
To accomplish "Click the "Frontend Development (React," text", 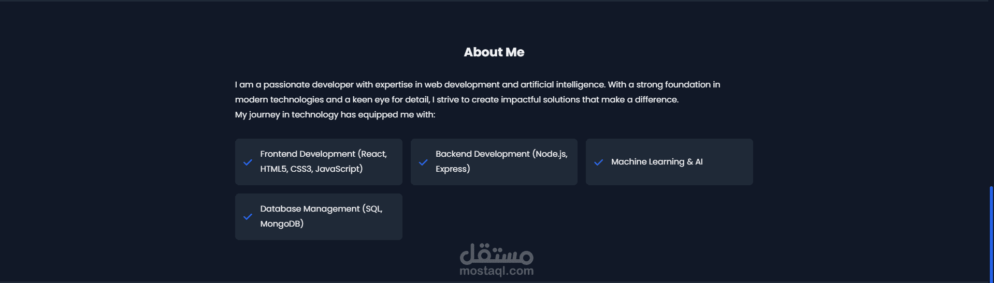I will point(323,154).
